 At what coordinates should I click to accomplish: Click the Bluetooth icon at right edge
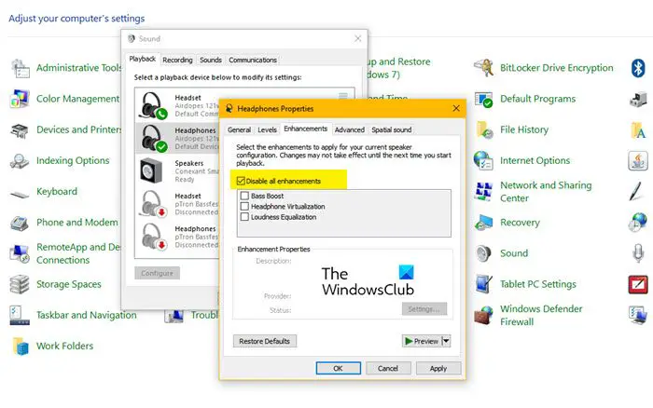pos(638,68)
